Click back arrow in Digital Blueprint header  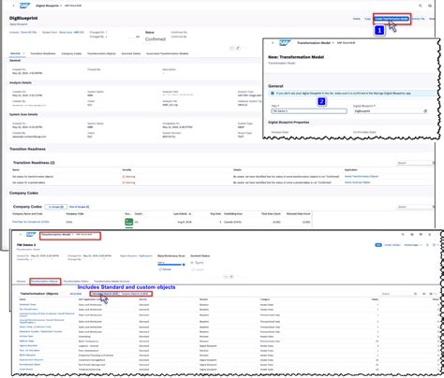[13, 6]
